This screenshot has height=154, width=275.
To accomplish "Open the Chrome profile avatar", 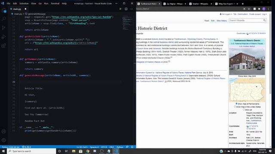I will point(264,9).
